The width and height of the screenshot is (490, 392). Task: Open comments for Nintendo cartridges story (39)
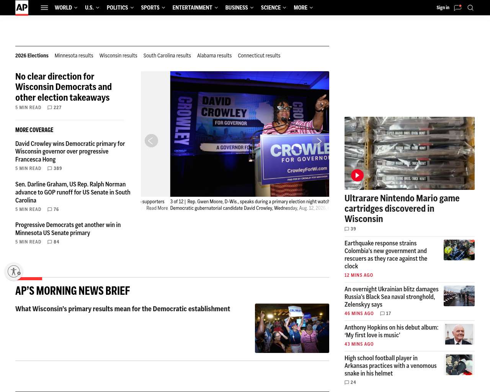point(350,229)
